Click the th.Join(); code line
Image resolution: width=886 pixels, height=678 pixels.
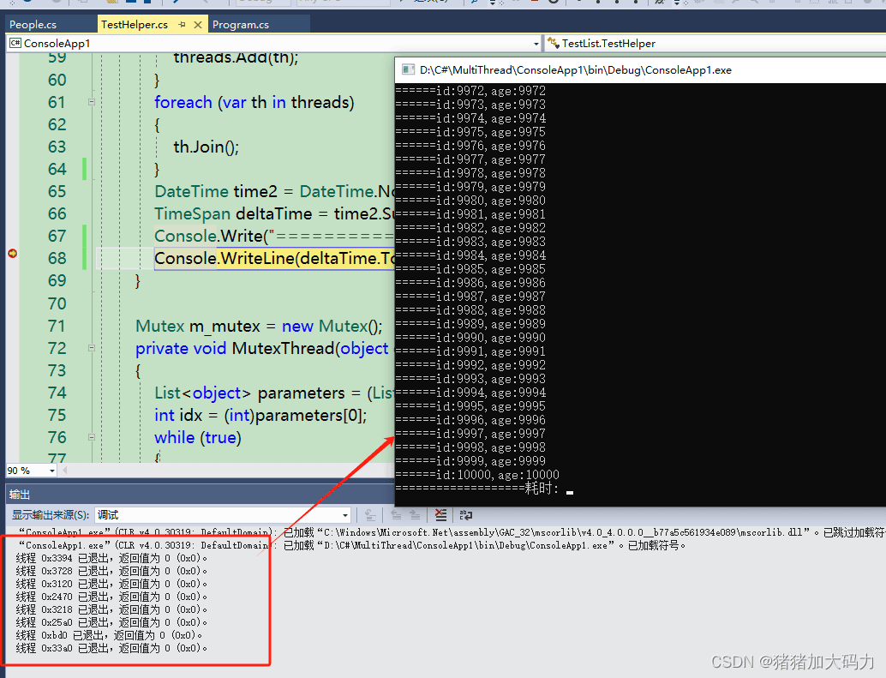click(207, 147)
